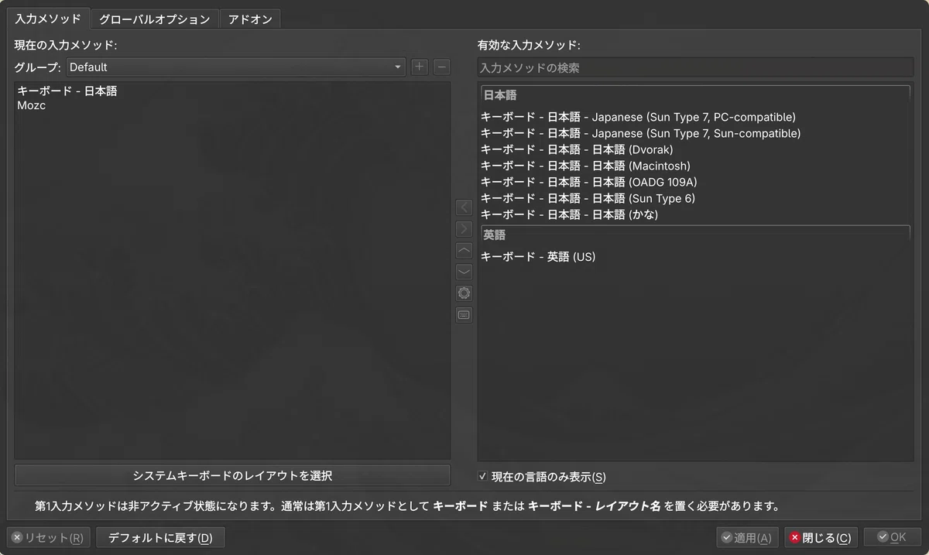Image resolution: width=929 pixels, height=555 pixels.
Task: Switch to グローバルオプション tab
Action: [x=155, y=19]
